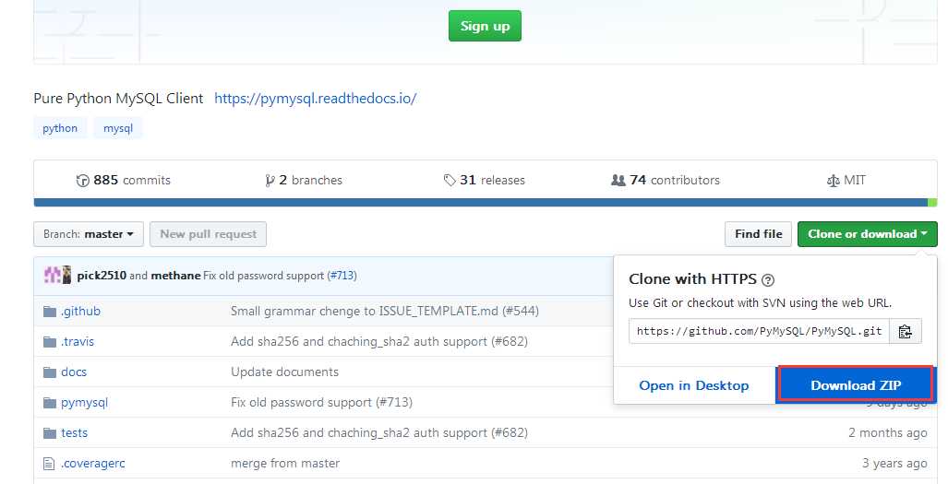This screenshot has height=484, width=948.
Task: Click the 'Clone with HTTPS' heading
Action: pos(693,279)
